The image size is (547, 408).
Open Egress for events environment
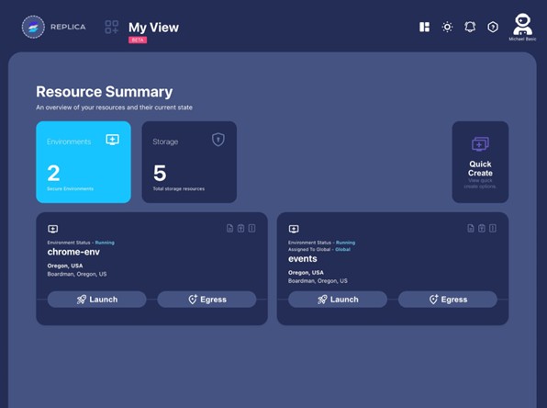click(x=448, y=300)
